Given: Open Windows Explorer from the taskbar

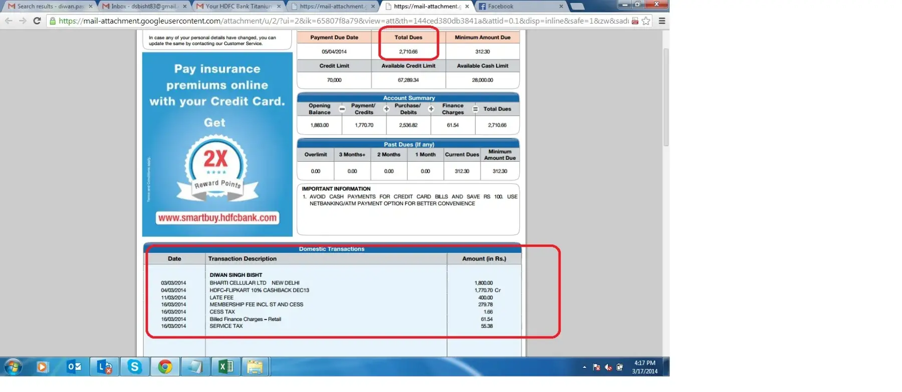Looking at the screenshot, I should pyautogui.click(x=256, y=367).
